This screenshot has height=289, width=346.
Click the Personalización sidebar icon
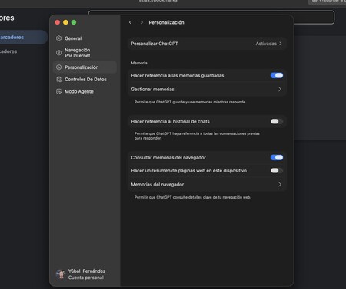pyautogui.click(x=58, y=67)
